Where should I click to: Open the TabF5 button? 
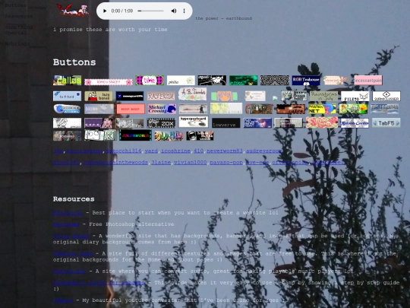(386, 123)
